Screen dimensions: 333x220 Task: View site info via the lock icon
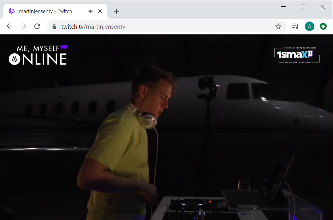pyautogui.click(x=54, y=27)
